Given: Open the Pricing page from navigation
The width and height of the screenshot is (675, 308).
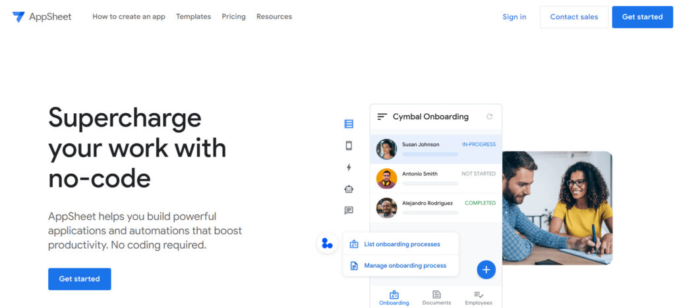Looking at the screenshot, I should [x=233, y=16].
